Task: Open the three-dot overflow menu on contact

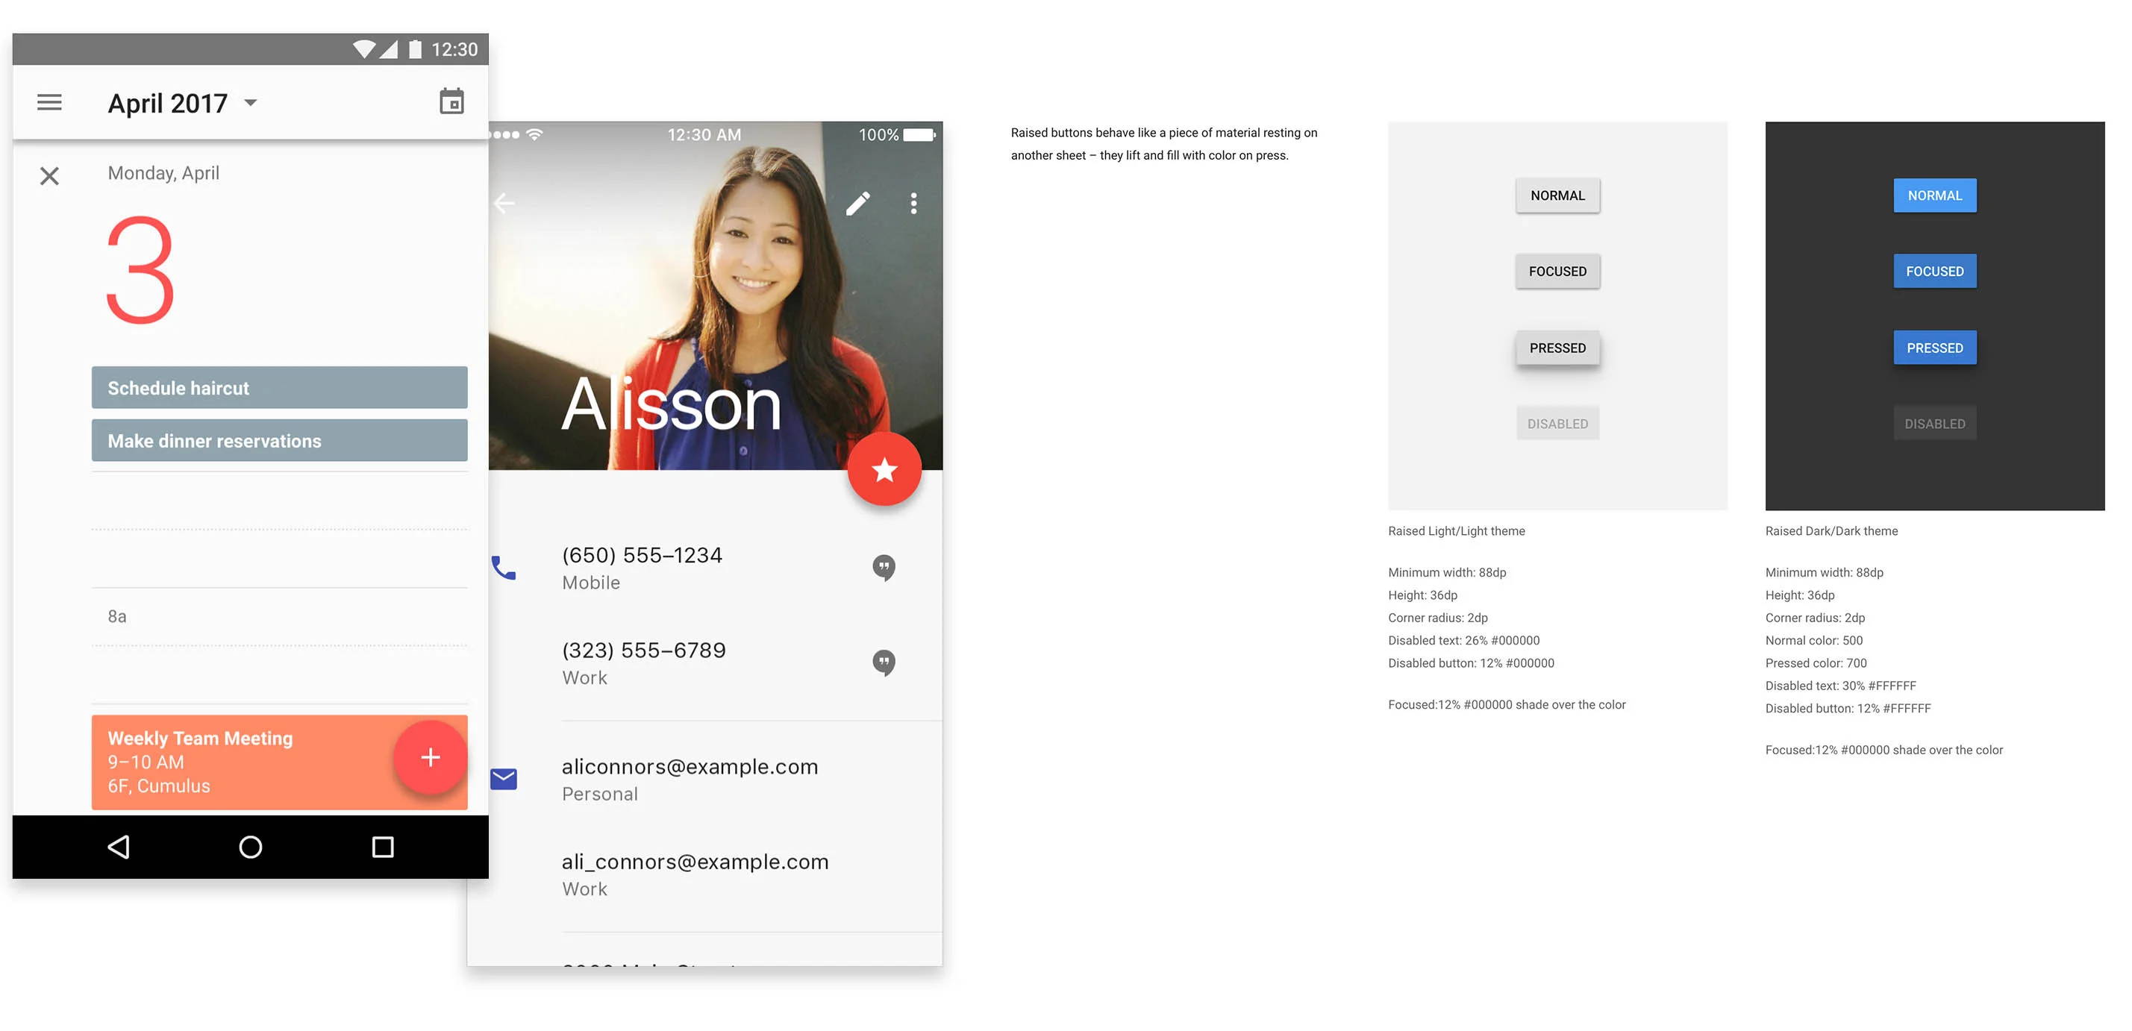Action: pyautogui.click(x=913, y=204)
